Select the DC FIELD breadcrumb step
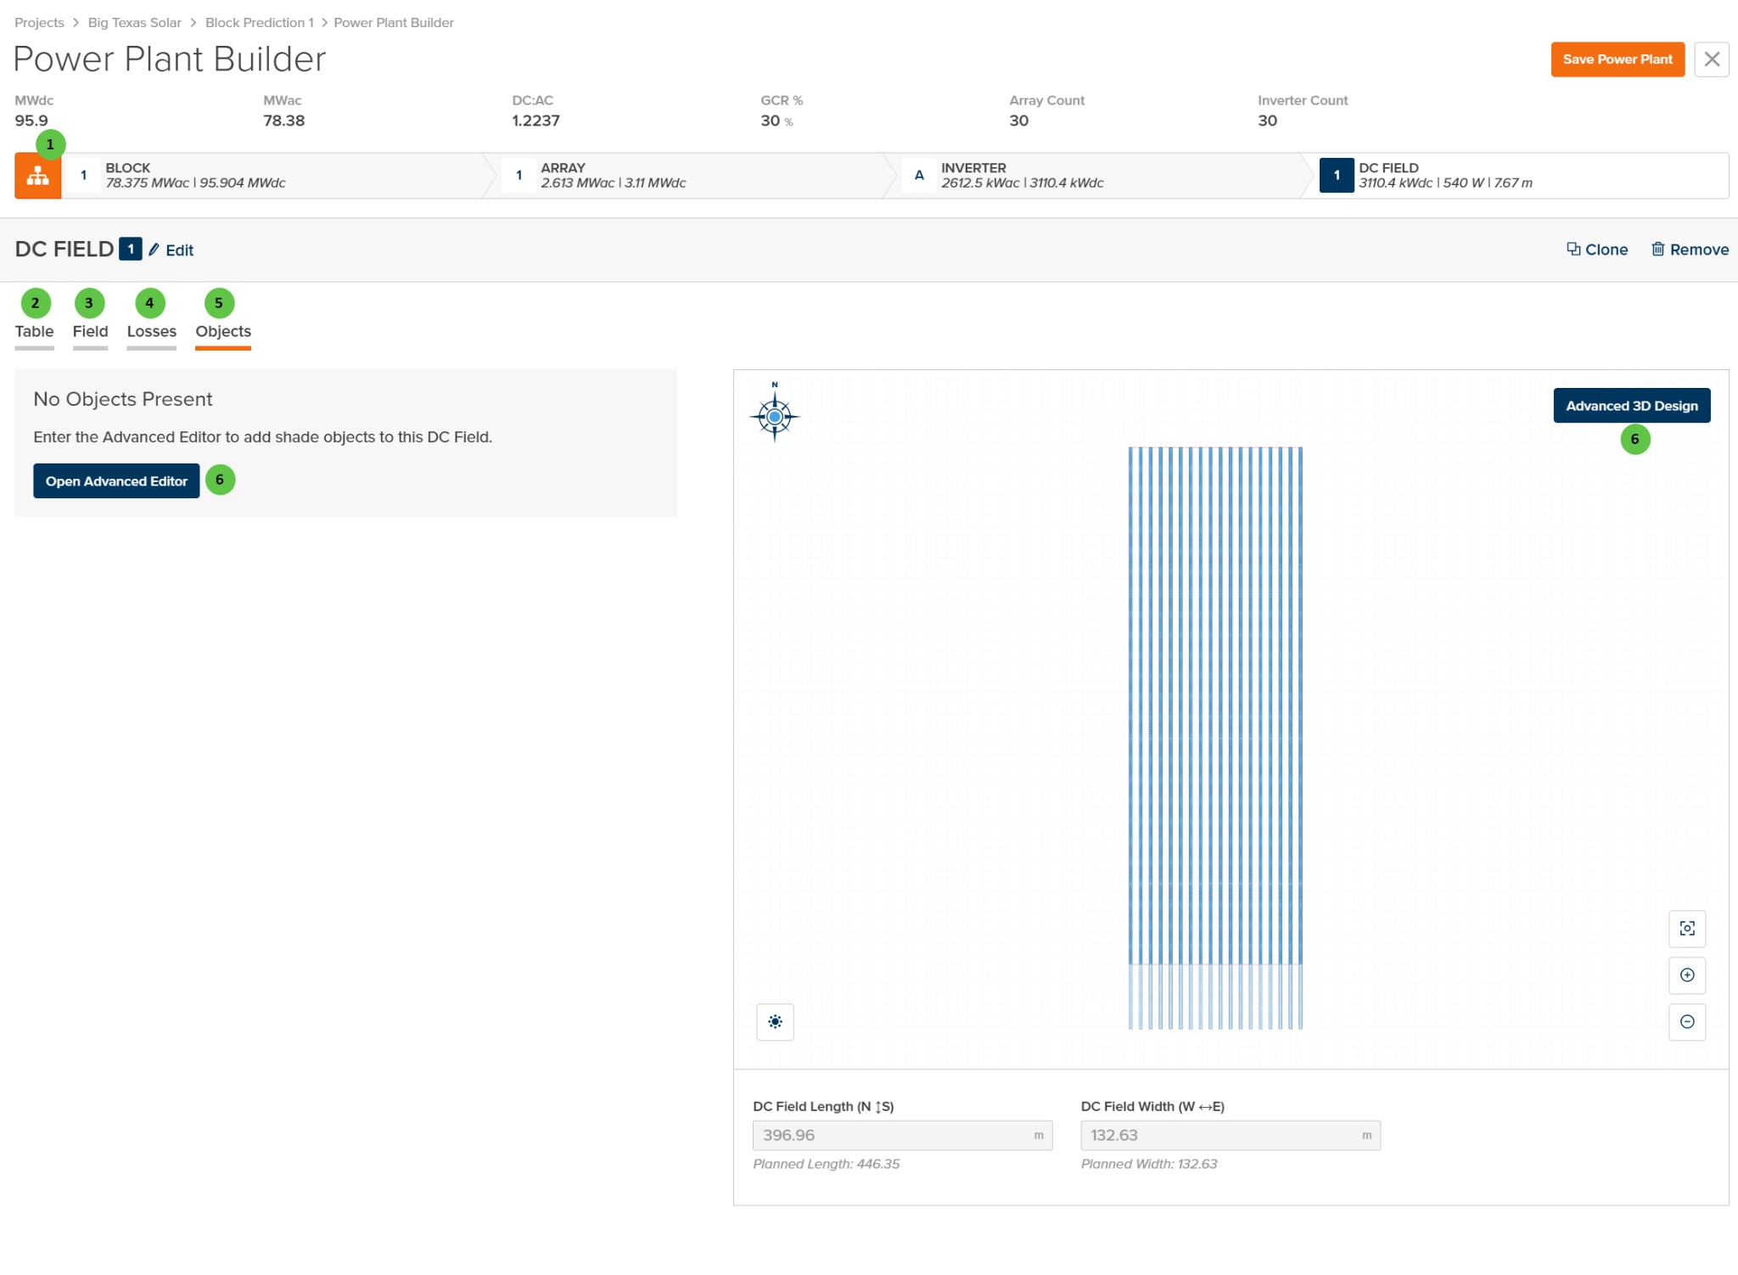1738x1275 pixels. tap(1519, 176)
